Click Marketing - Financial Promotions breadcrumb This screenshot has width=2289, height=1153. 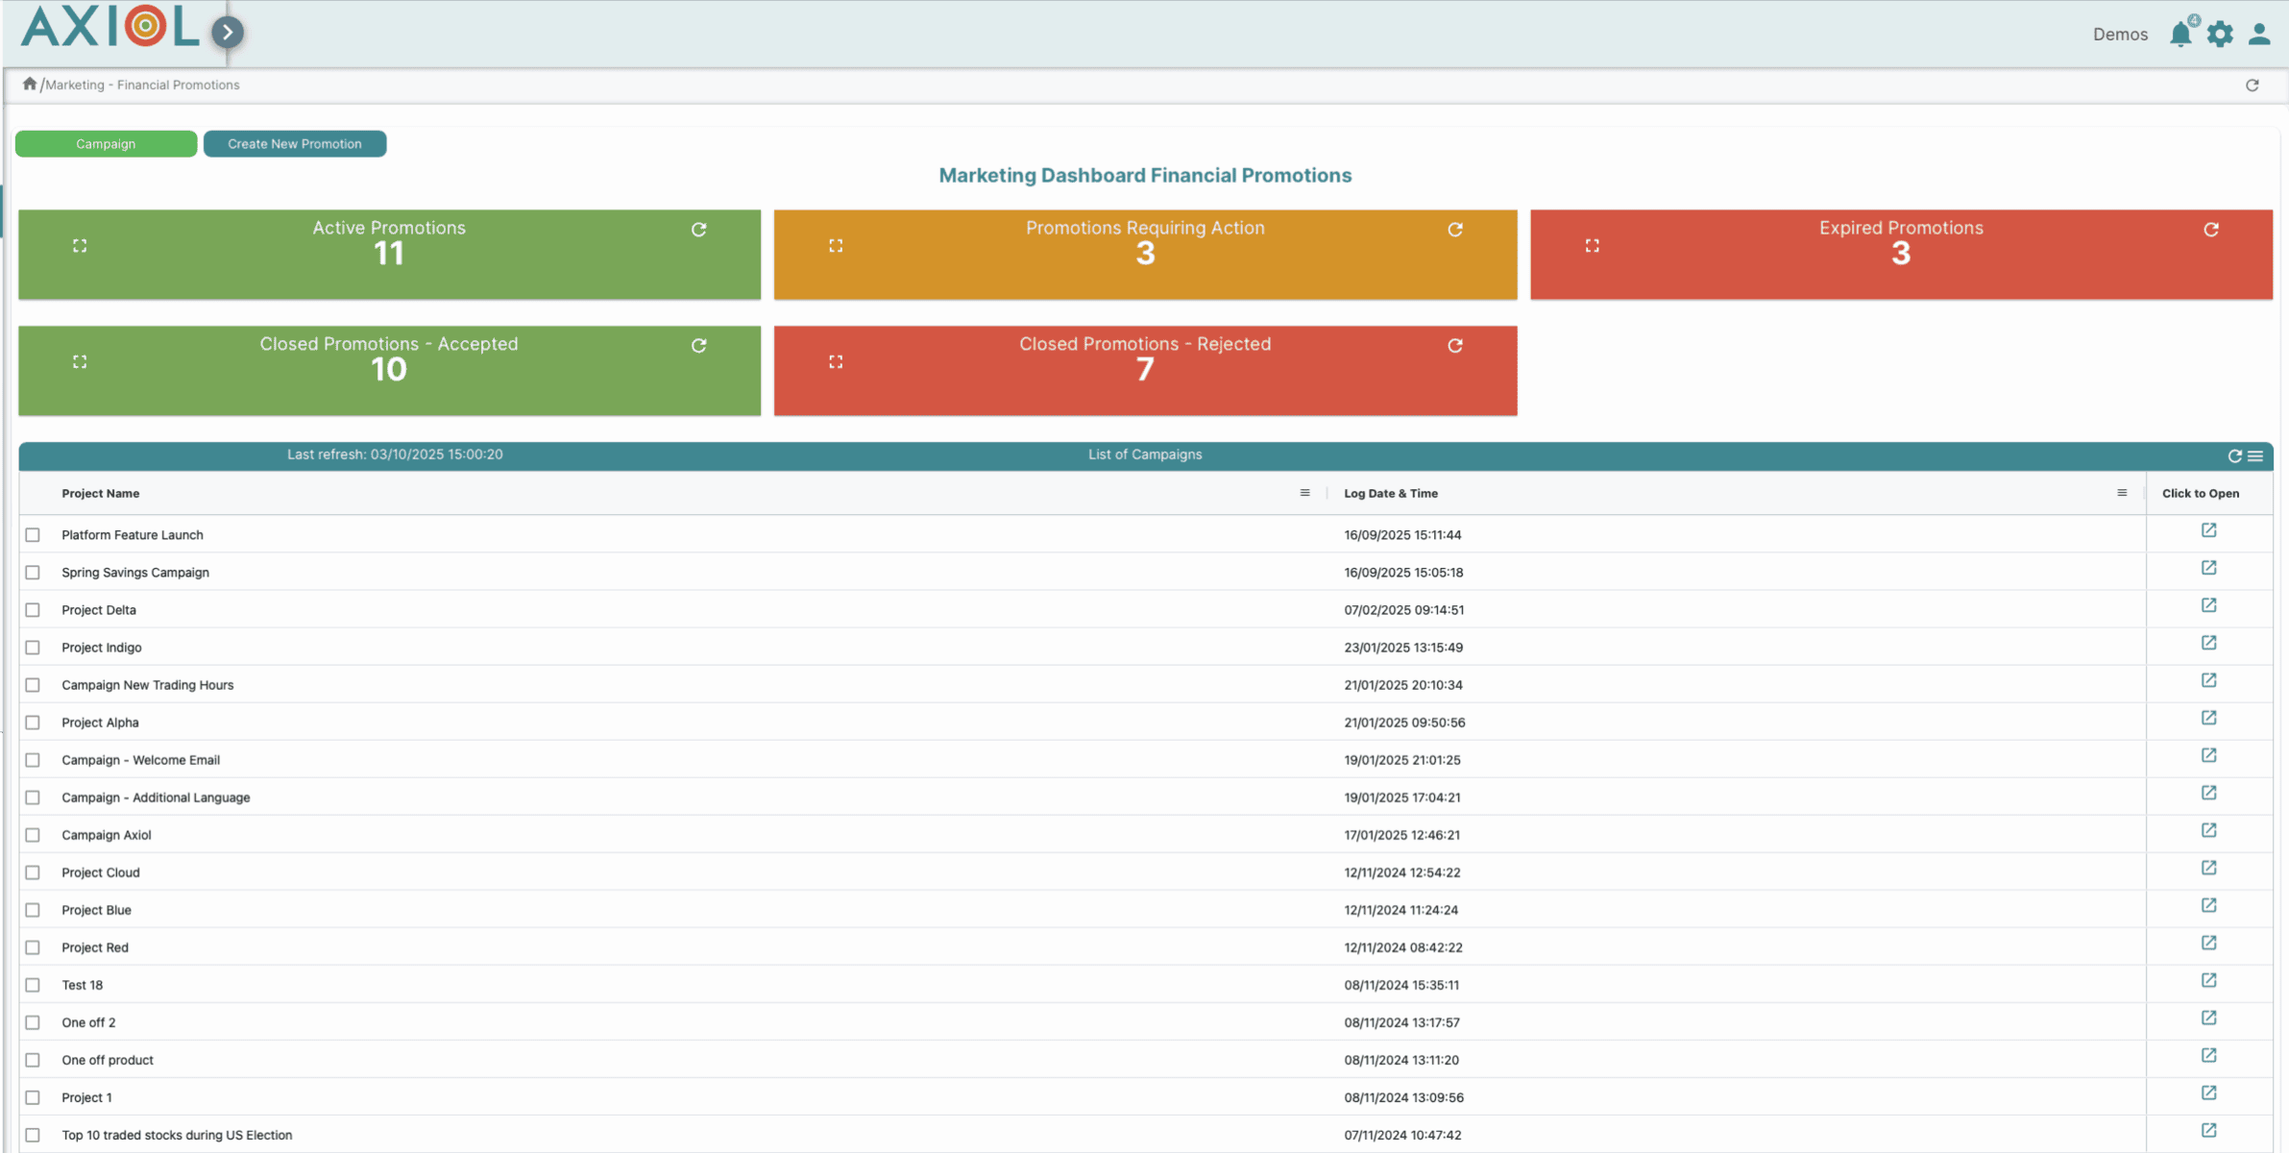[x=142, y=85]
